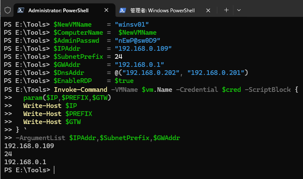303x179 pixels.
Task: Close the 管理者: Windows PowerShell tab
Action: [x=208, y=11]
